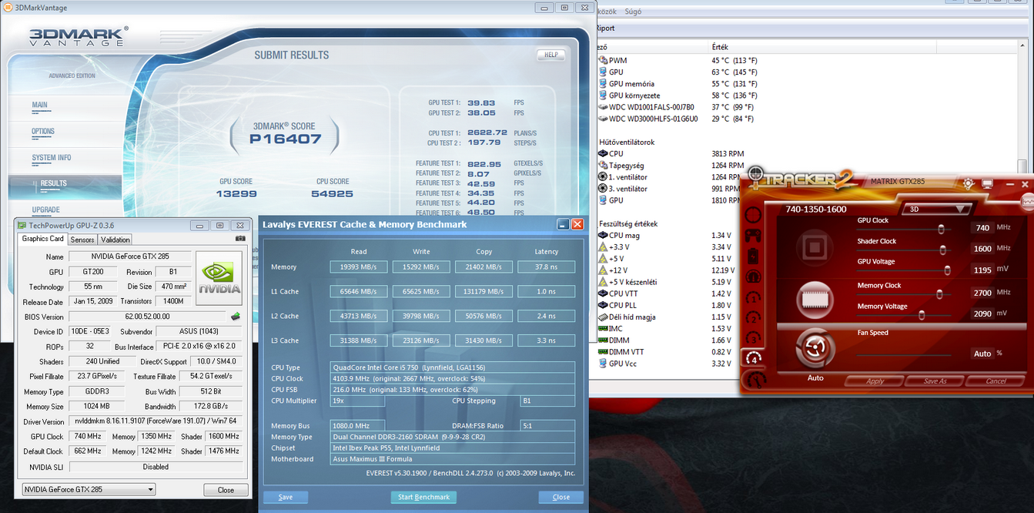Click the iTracker2 crosshair logo
The width and height of the screenshot is (1034, 513).
tap(757, 177)
